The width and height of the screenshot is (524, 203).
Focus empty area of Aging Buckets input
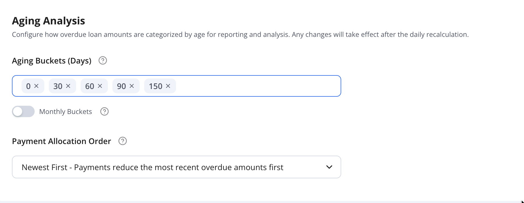pyautogui.click(x=258, y=86)
